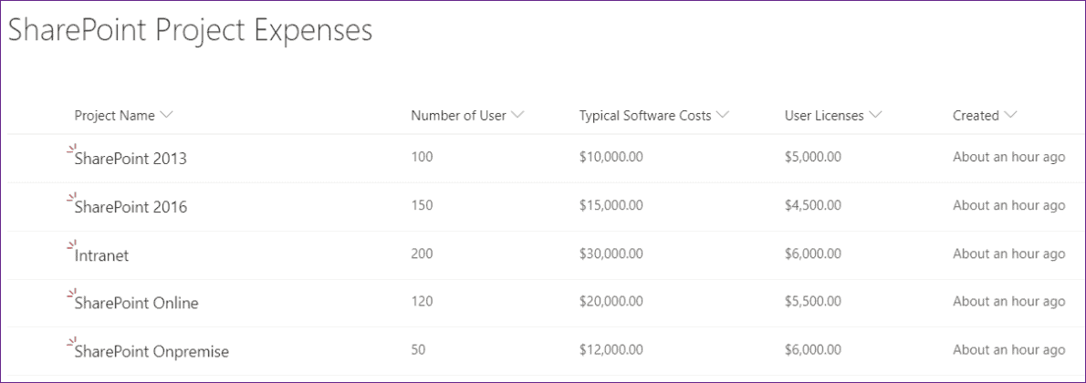Open the SharePoint Online project item
Screen dimensions: 1086x383
pos(136,303)
